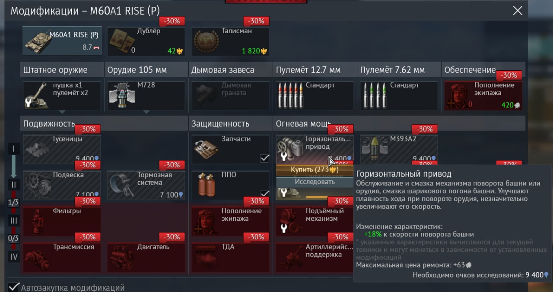
Task: Expand the Штатное оружие weapon selector
Action: click(62, 95)
